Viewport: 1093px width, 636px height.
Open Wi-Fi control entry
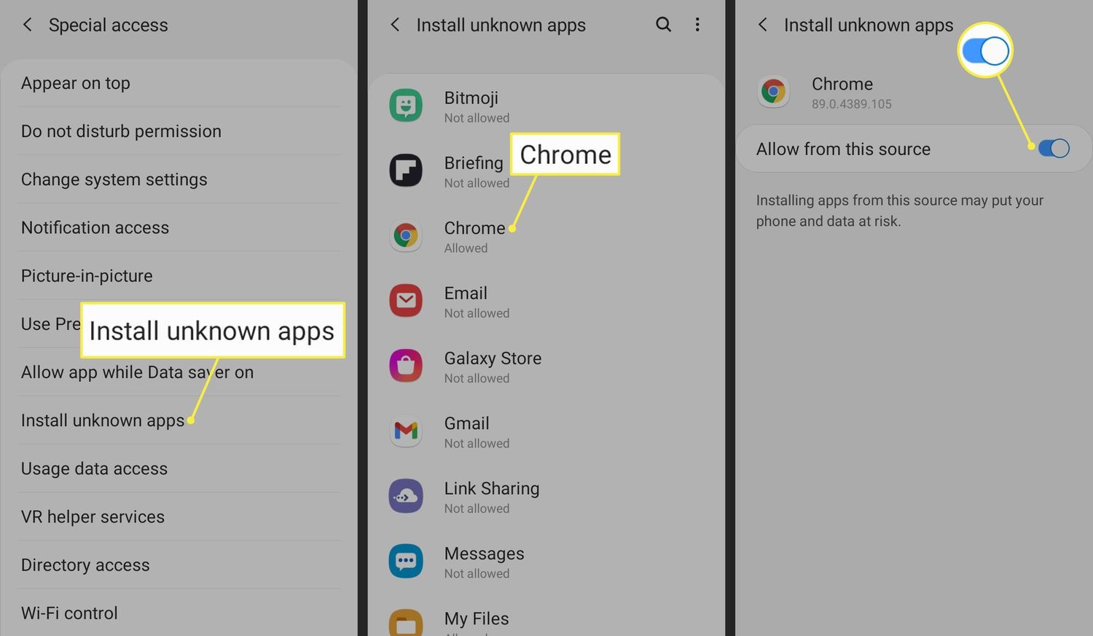179,613
